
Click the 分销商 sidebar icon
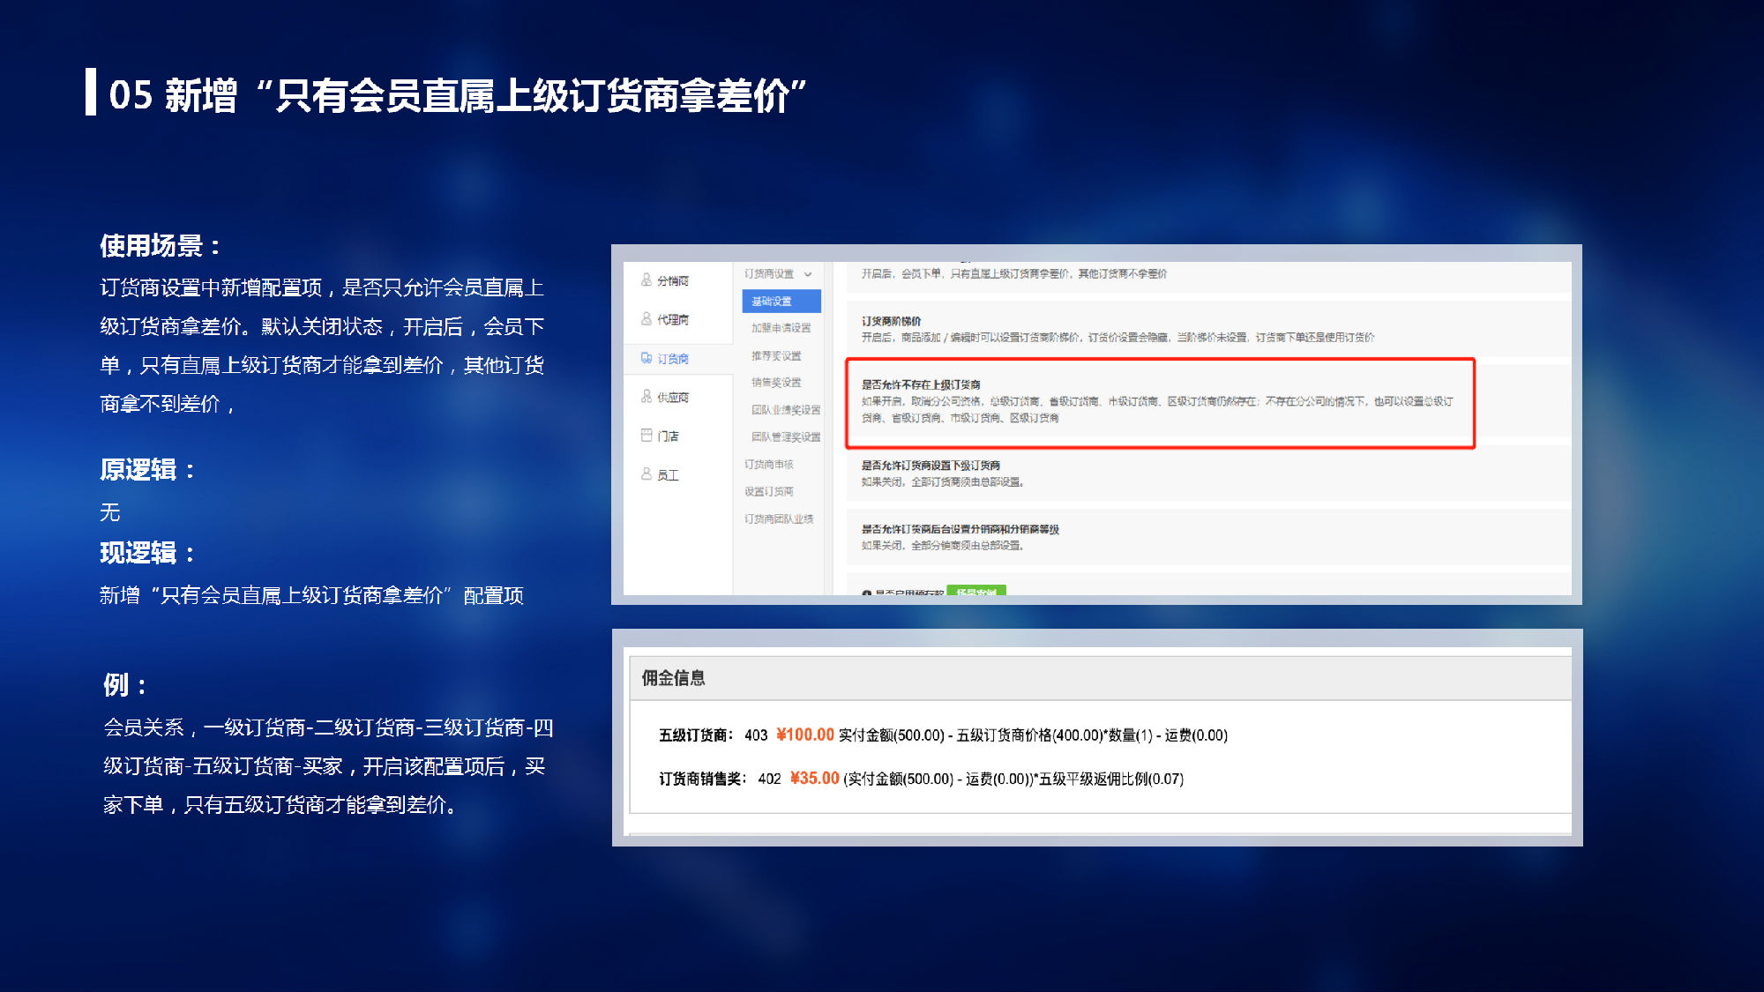click(647, 280)
